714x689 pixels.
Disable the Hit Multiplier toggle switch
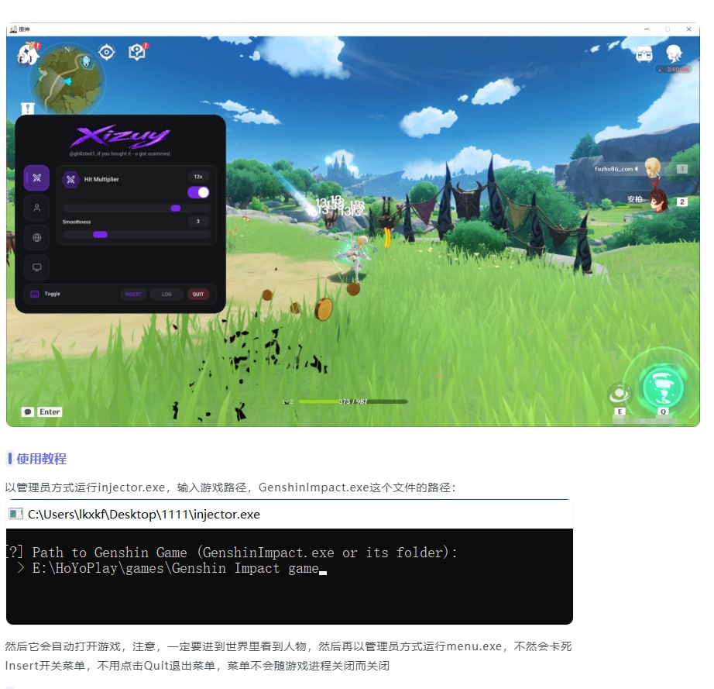198,192
